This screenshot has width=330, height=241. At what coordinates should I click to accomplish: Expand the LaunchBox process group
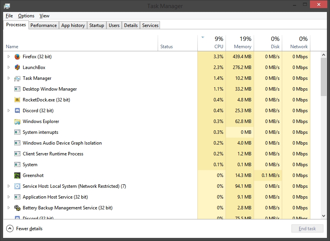[x=8, y=67]
